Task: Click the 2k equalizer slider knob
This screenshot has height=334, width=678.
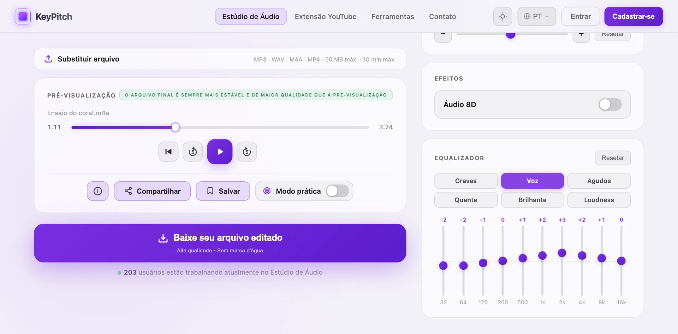Action: pos(562,253)
